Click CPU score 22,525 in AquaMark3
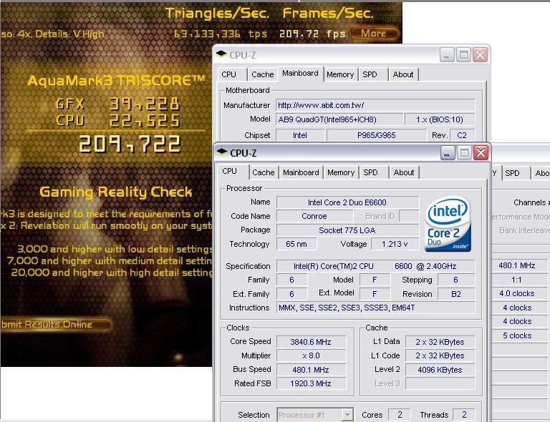 click(144, 120)
